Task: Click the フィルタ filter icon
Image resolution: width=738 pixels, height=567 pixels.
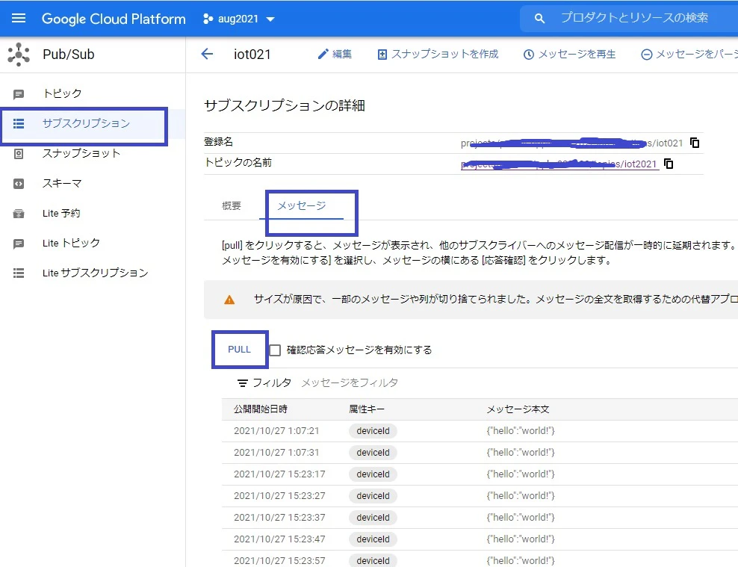Action: pyautogui.click(x=243, y=383)
